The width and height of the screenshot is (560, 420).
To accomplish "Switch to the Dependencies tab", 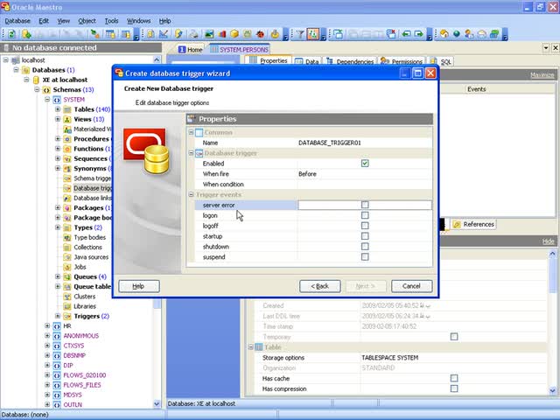I will 351,61.
